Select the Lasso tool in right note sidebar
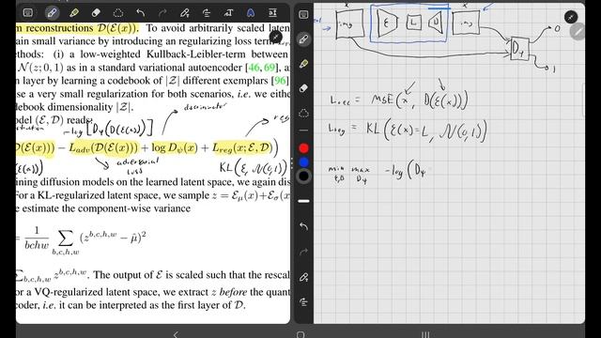 coord(303,113)
